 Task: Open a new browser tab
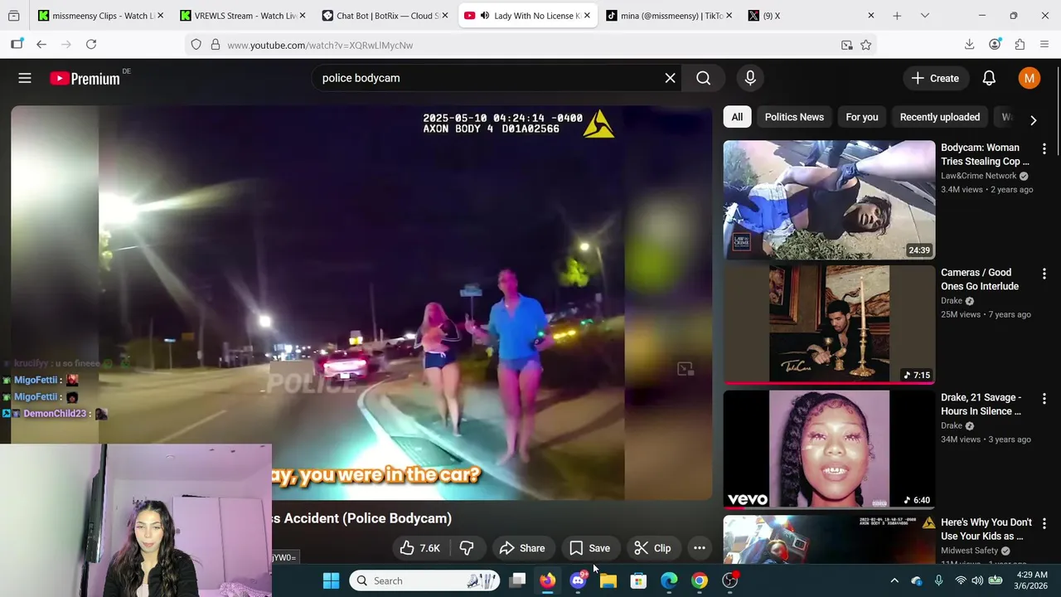tap(897, 16)
